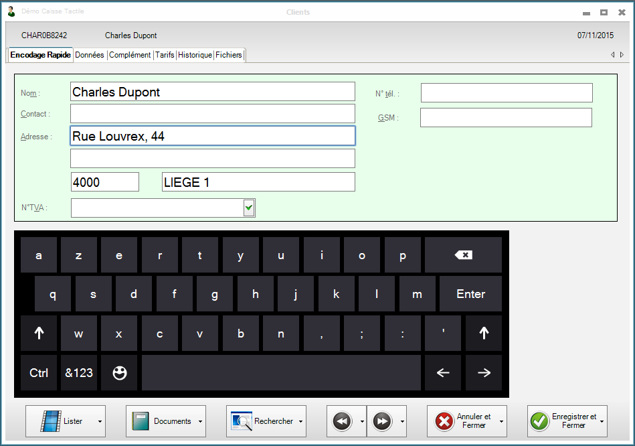
Task: Toggle the Ctrl key on virtual keyboard
Action: [x=39, y=373]
